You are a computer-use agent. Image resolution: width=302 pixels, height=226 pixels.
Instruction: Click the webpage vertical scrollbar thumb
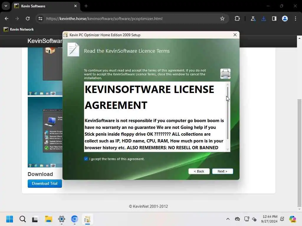[x=299, y=153]
